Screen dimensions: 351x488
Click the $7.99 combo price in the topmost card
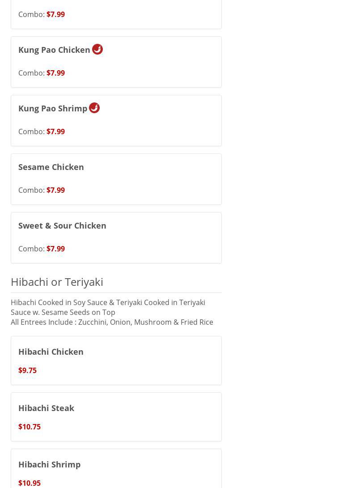55,14
